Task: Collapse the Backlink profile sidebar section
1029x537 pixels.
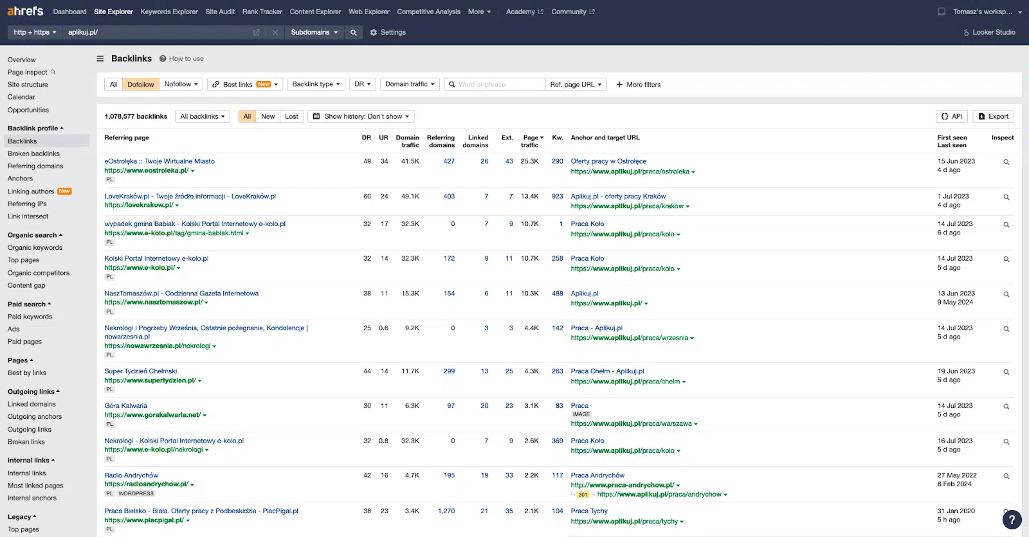Action: [x=35, y=128]
